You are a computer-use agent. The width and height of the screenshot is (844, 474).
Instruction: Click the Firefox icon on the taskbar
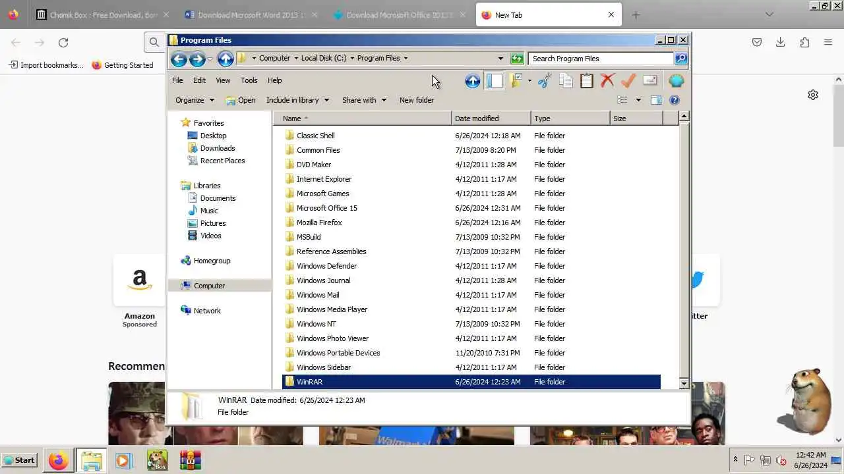point(58,460)
